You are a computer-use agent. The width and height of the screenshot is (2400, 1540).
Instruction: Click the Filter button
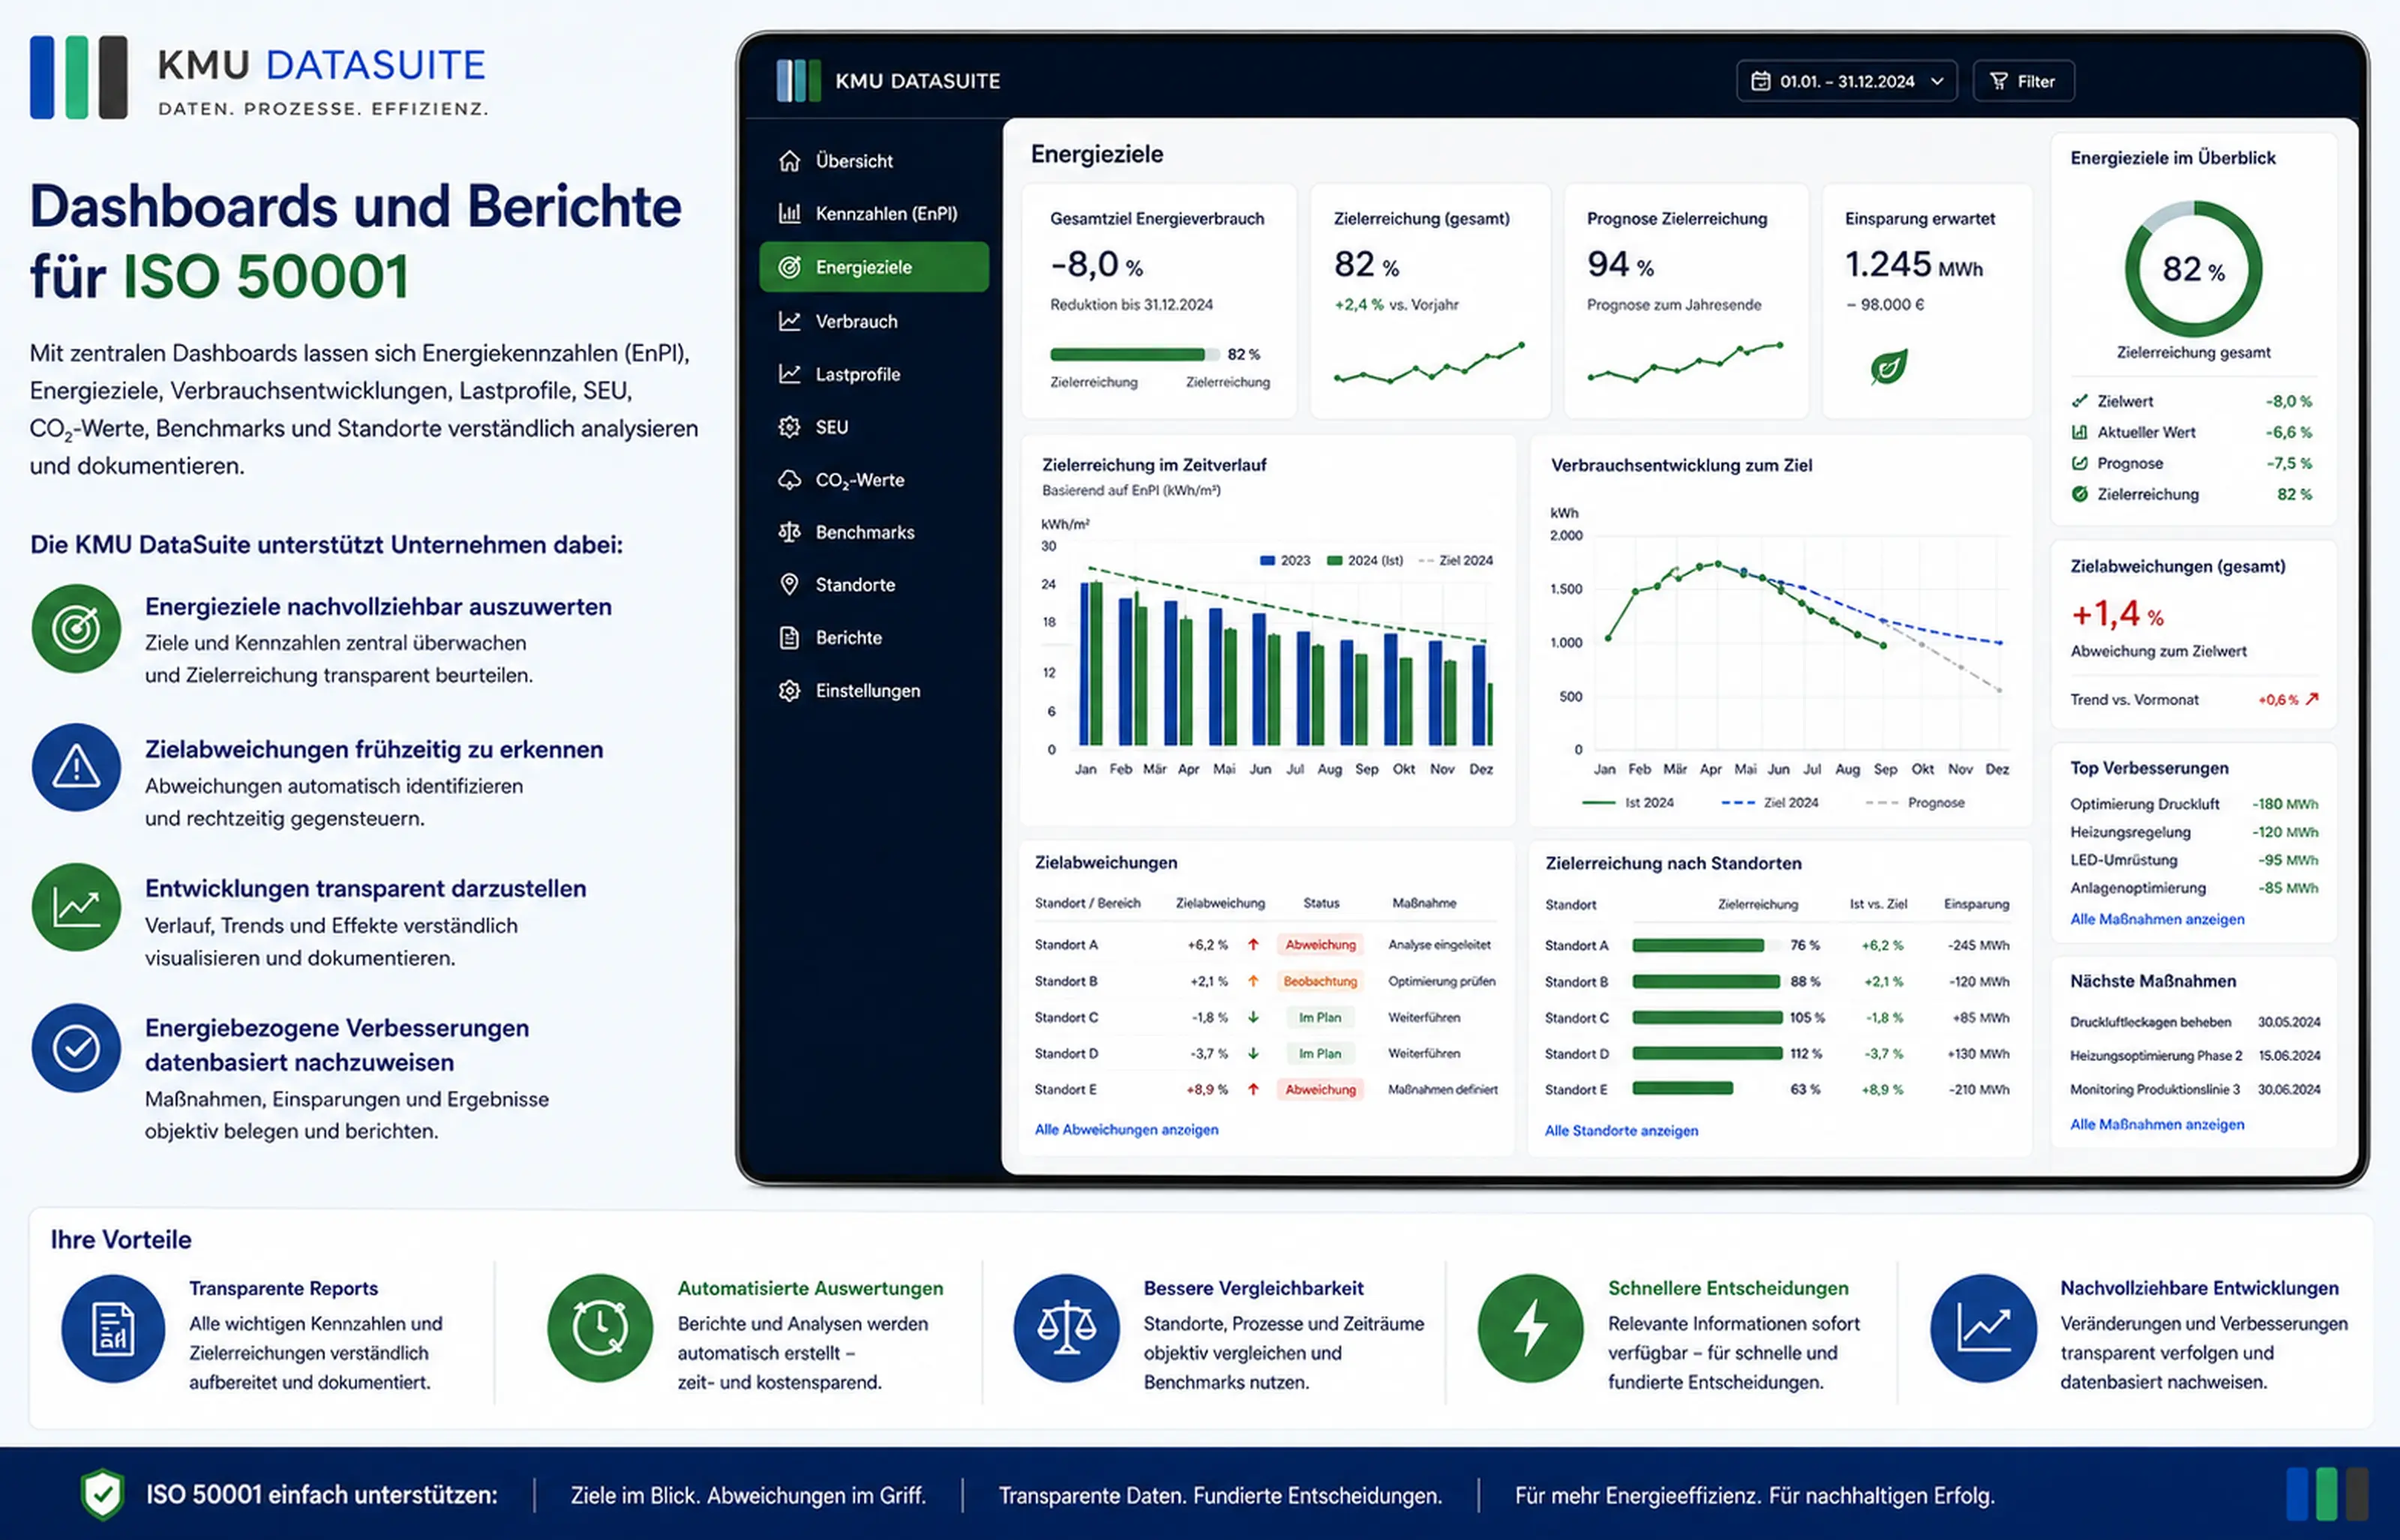[2023, 81]
